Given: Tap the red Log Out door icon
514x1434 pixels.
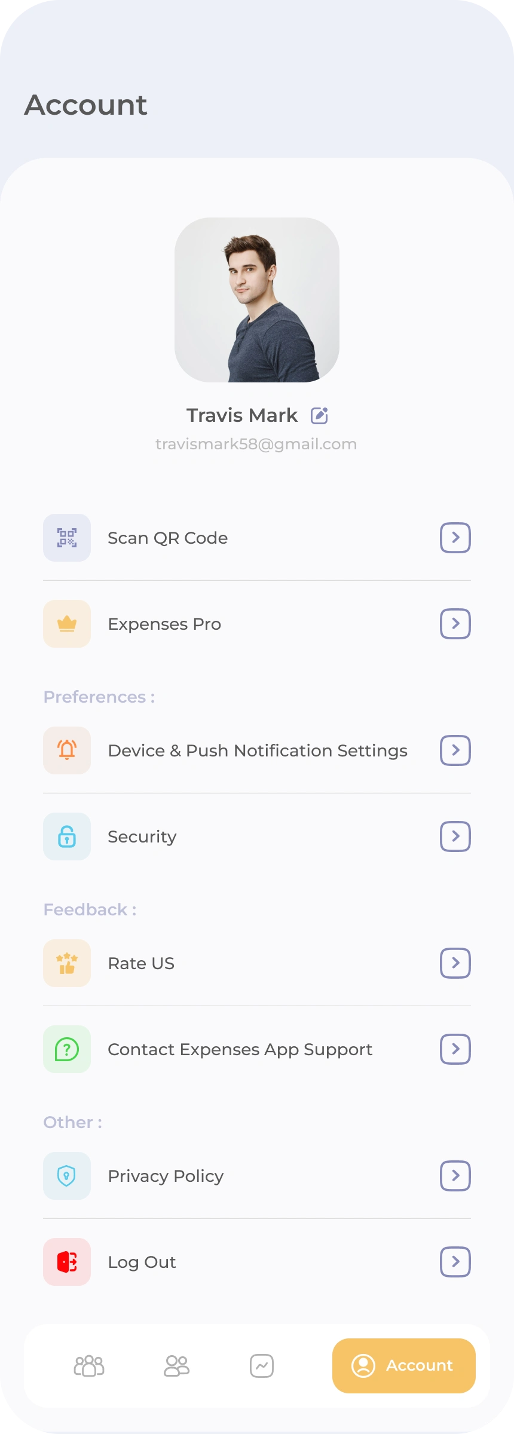Looking at the screenshot, I should (x=67, y=1262).
